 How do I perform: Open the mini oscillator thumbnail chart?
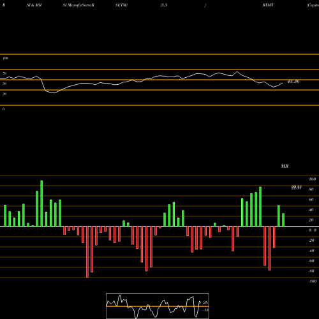coord(158,306)
